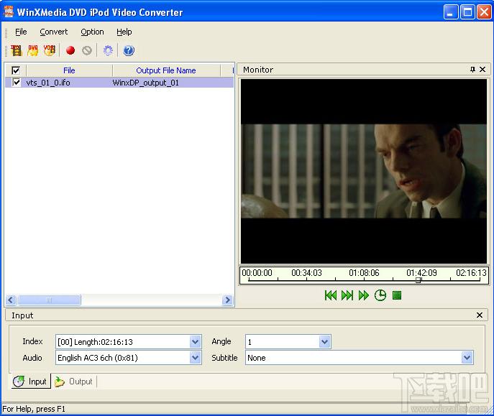Close the Monitor panel
Viewport: 494px width, 416px height.
(x=482, y=69)
